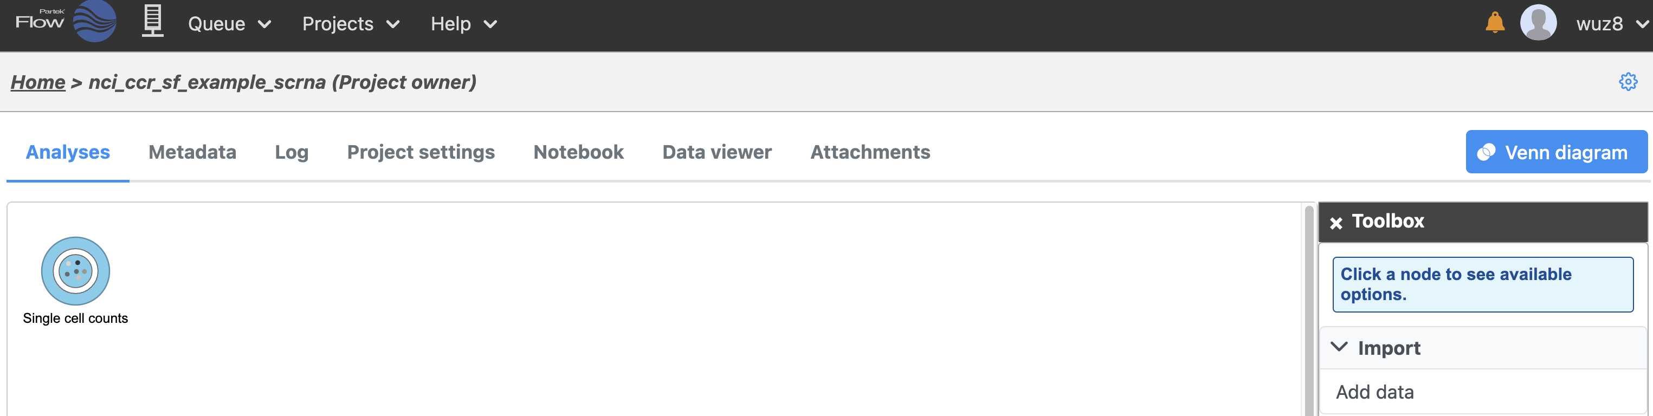This screenshot has width=1653, height=416.
Task: Click Add data in the Toolbox
Action: 1374,392
